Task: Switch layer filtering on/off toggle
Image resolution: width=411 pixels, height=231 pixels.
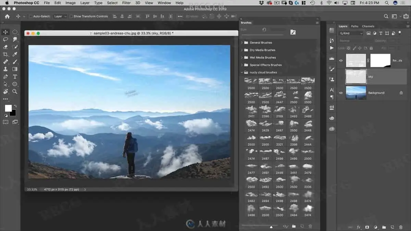Action: pos(399,33)
